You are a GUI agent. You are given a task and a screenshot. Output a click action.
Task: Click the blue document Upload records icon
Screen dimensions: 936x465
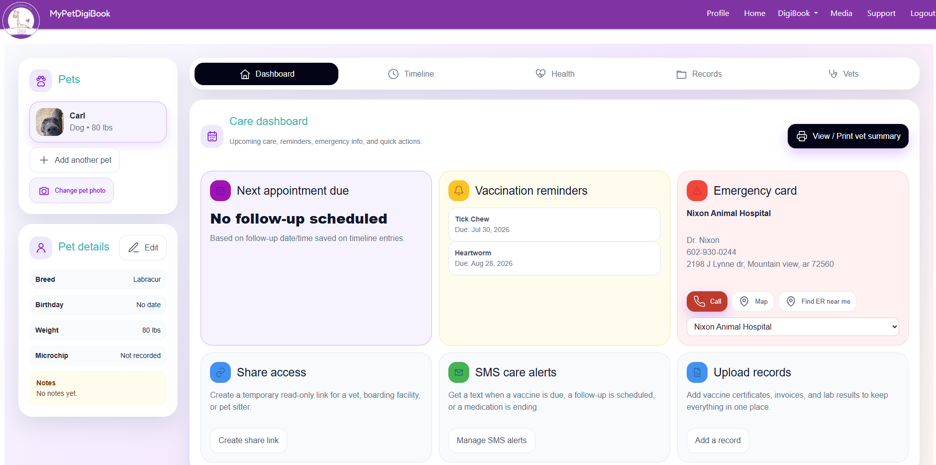pos(697,372)
